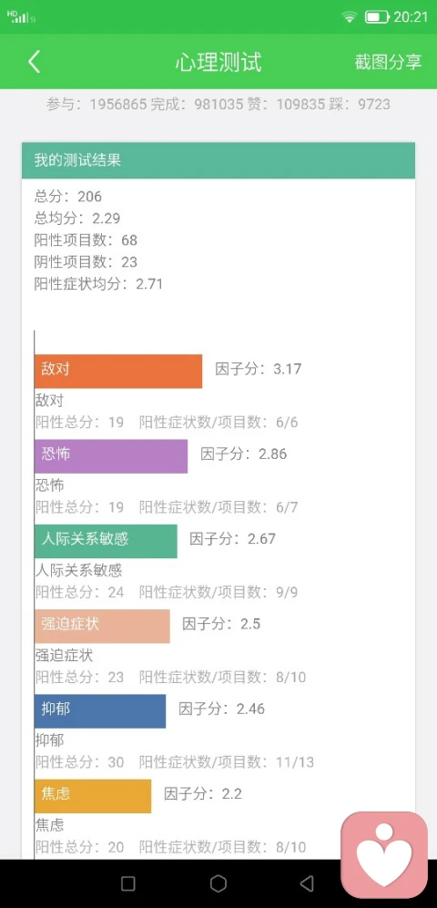Image resolution: width=437 pixels, height=908 pixels.
Task: Tap the 总分：206 total score text
Action: 67,197
